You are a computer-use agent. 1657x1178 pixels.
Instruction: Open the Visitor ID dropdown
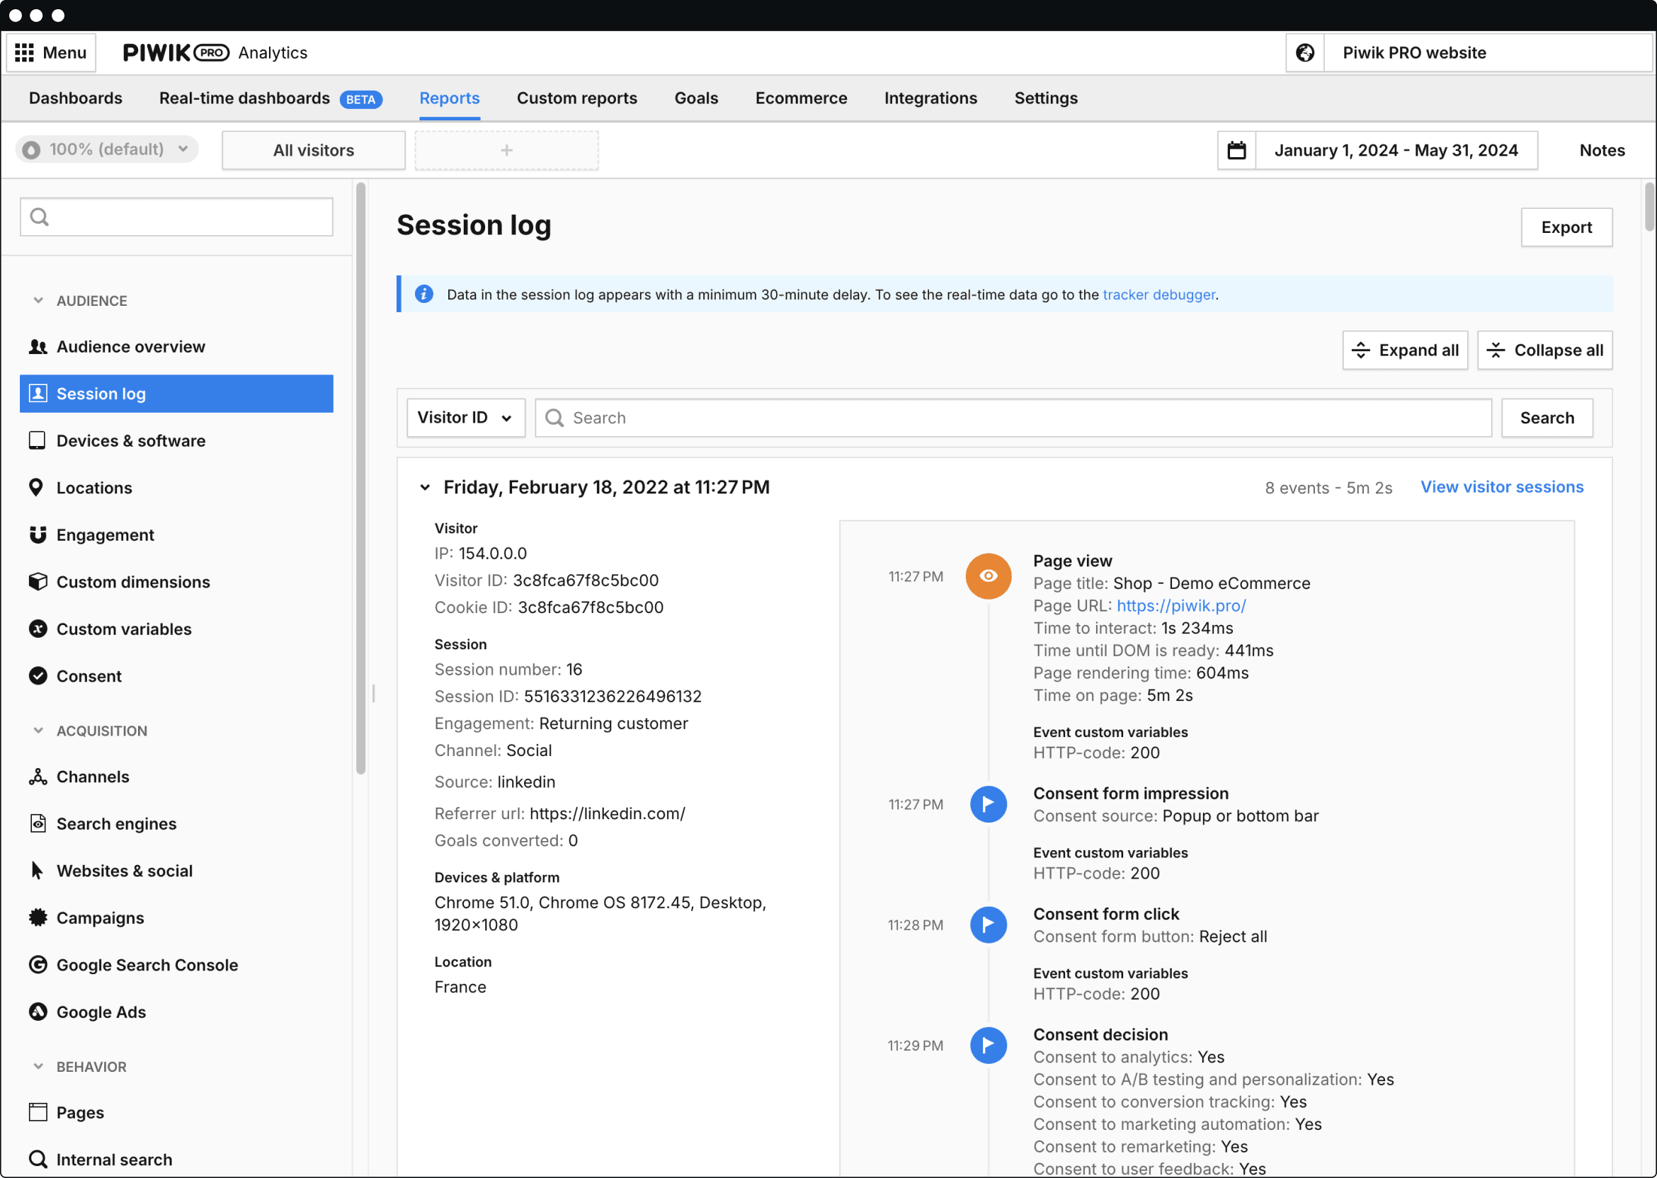pos(465,417)
